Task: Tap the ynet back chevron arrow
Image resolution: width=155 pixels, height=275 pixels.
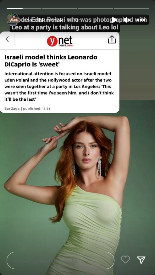Action: pyautogui.click(x=7, y=40)
